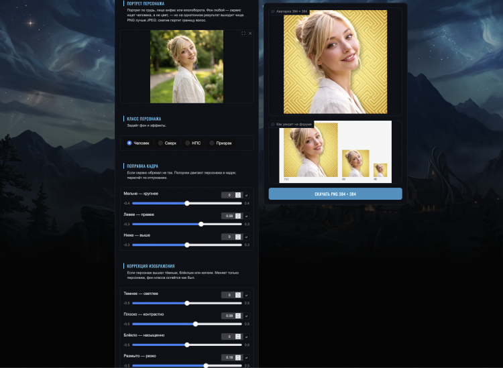Click the Ниже — выше number stepper arrows
503x368 pixels.
click(x=238, y=237)
